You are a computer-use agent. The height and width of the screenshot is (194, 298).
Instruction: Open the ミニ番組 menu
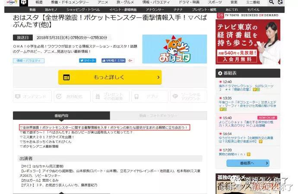point(253,2)
